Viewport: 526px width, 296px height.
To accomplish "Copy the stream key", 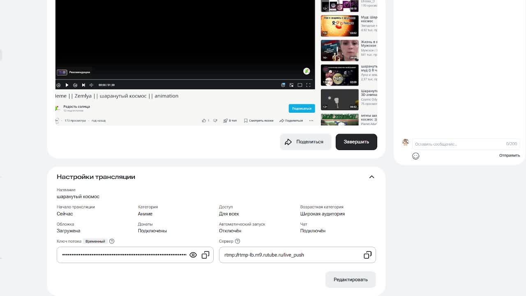I will pos(205,255).
